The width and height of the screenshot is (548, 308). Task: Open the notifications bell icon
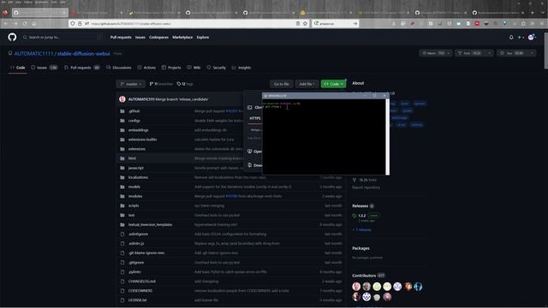pos(511,37)
